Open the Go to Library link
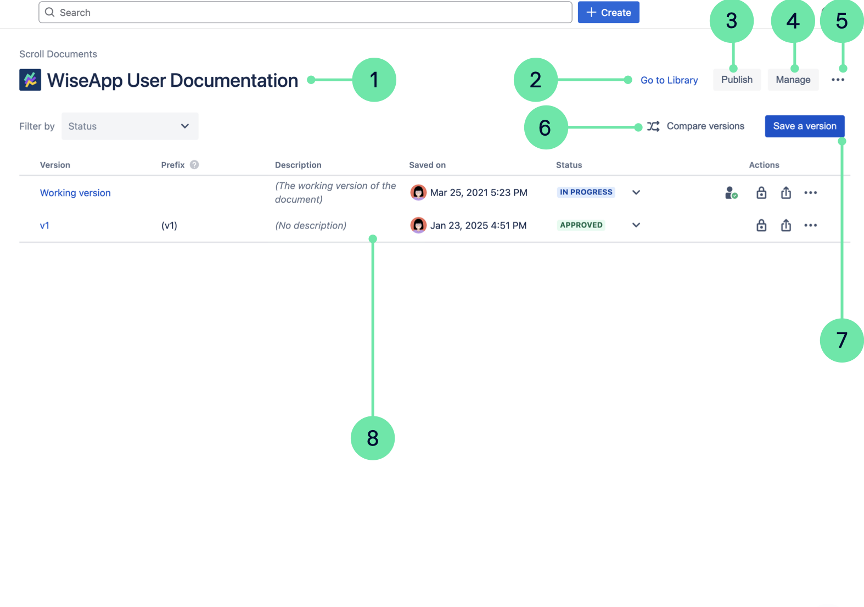The image size is (864, 607). tap(669, 80)
